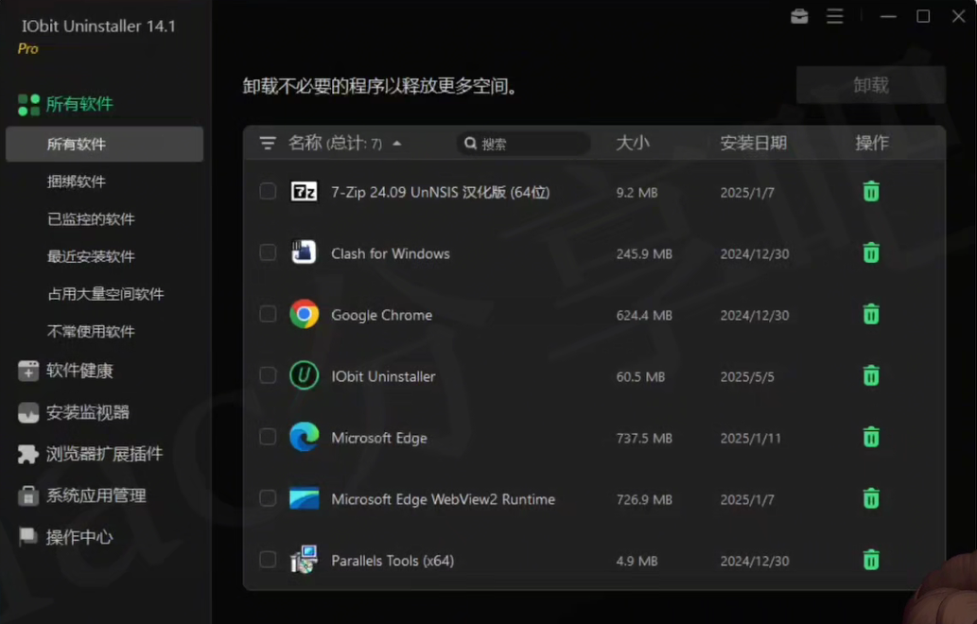The image size is (977, 624).
Task: Select the Google Chrome checkbox
Action: point(268,314)
